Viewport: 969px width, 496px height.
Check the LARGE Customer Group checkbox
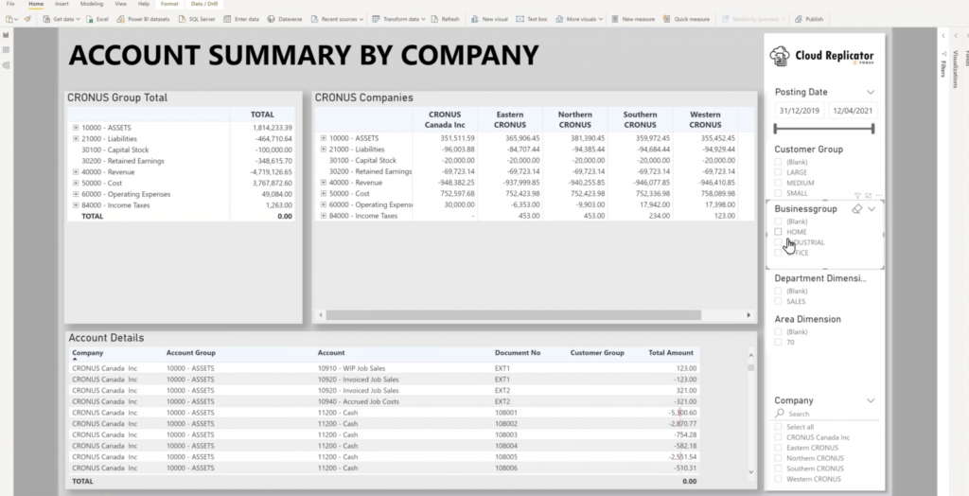[x=779, y=172]
